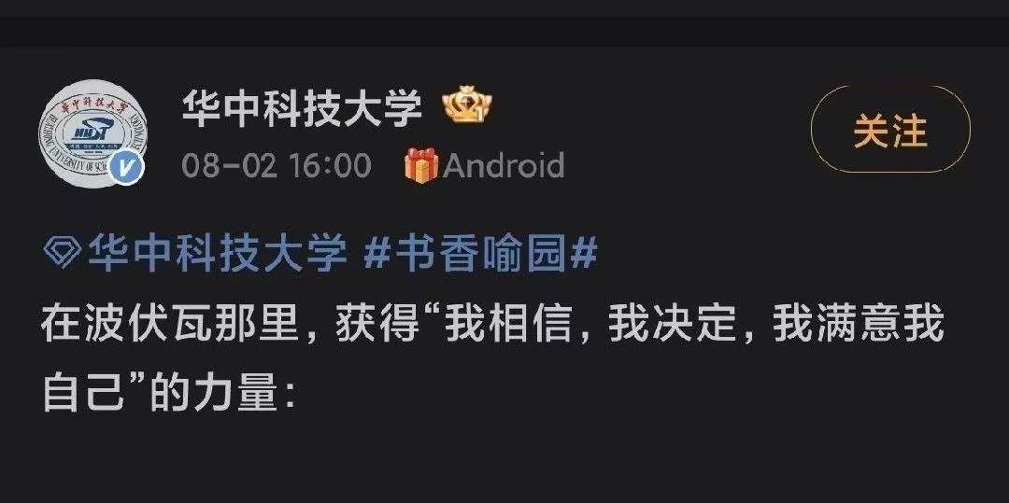Tap the gift box icon before Android

[x=421, y=165]
